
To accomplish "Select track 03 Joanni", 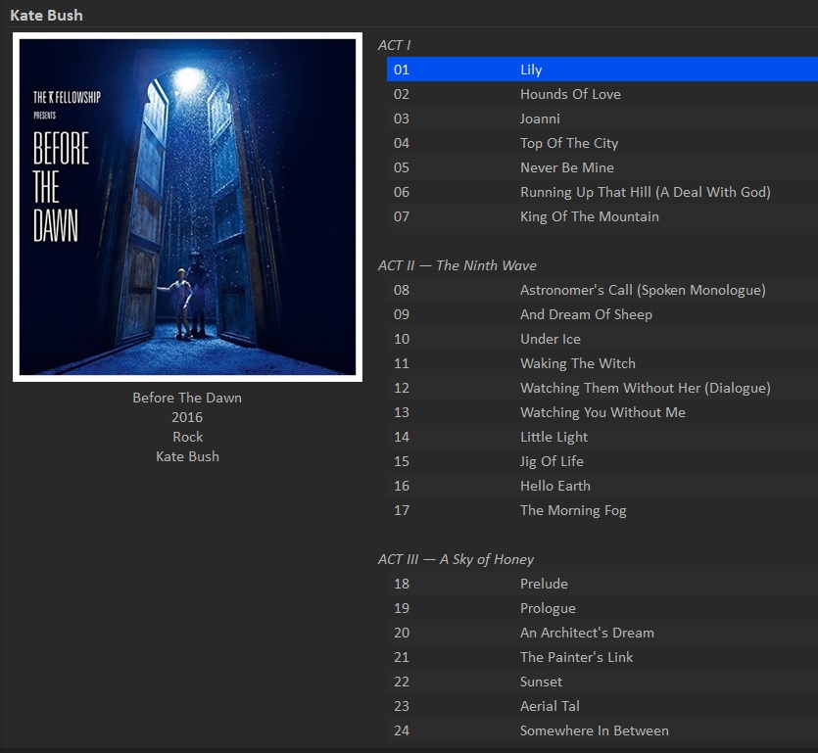I will (x=602, y=118).
